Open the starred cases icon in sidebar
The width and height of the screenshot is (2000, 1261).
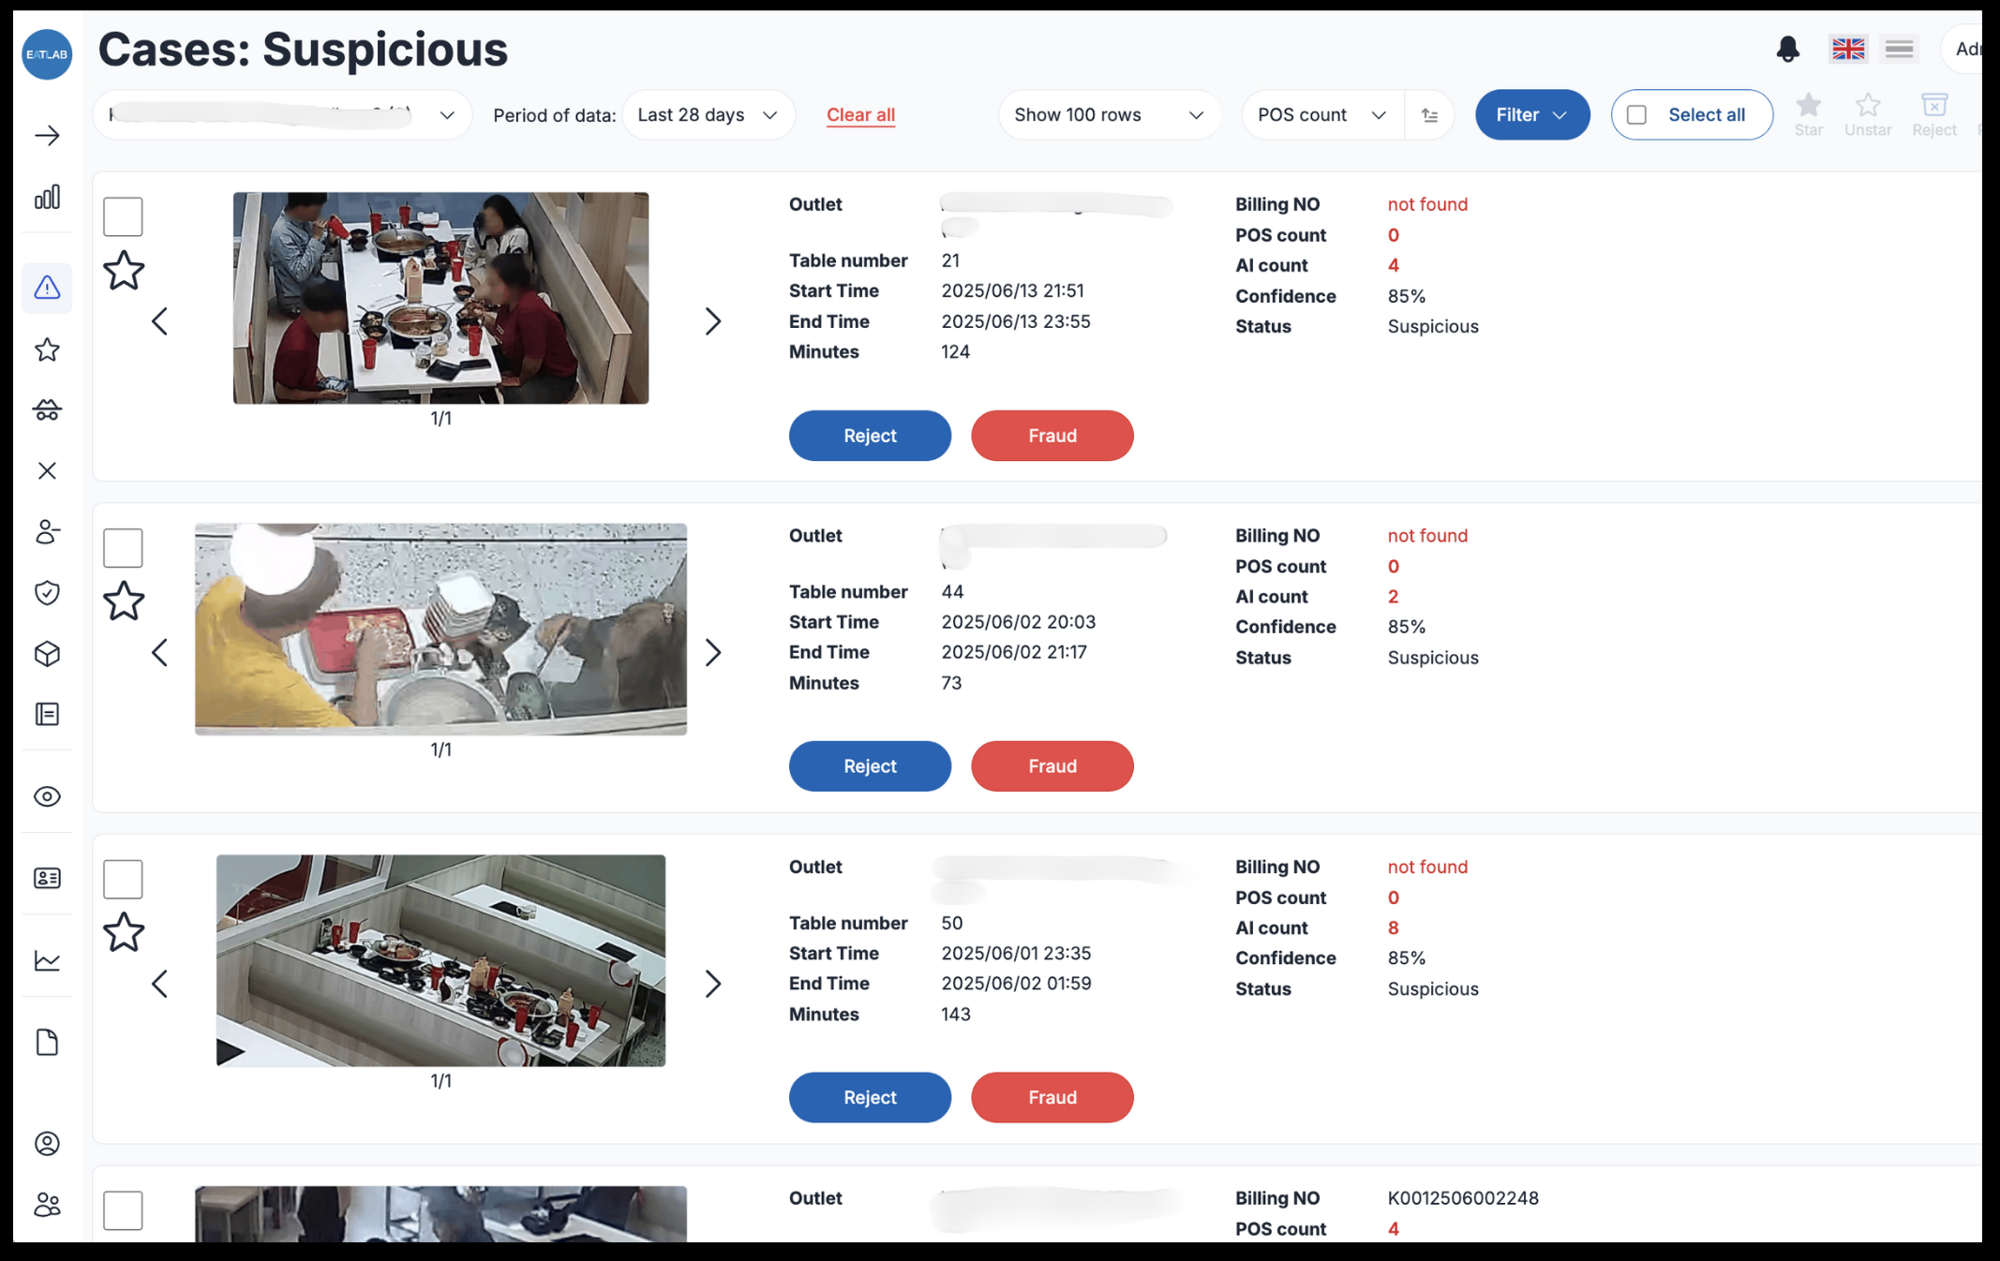[47, 349]
